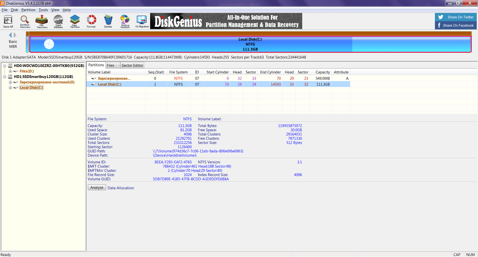The height and width of the screenshot is (257, 478).
Task: Select the Quick Partition icon
Action: tap(58, 22)
